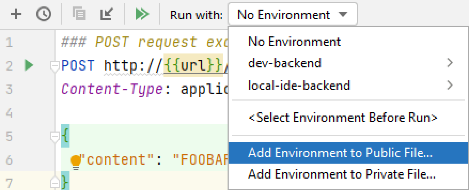Click the {{url}} variable in request

(193, 66)
